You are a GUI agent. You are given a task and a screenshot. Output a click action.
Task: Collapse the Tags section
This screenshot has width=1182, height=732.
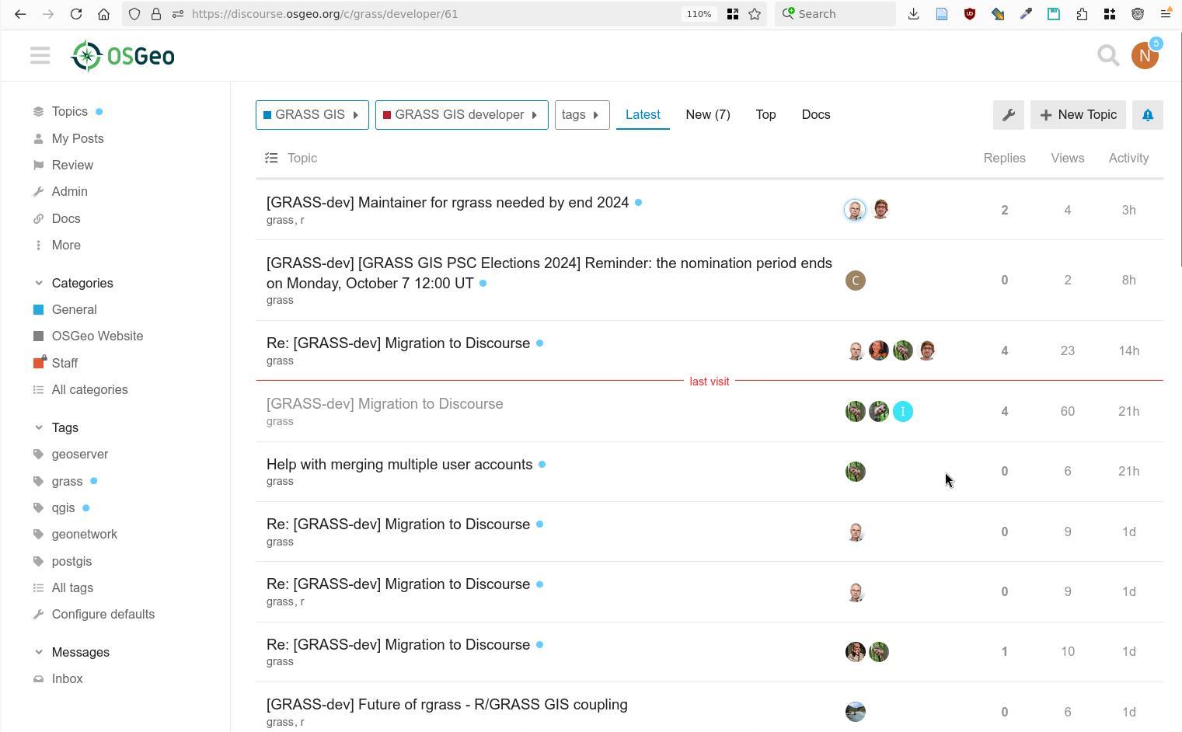(x=56, y=427)
